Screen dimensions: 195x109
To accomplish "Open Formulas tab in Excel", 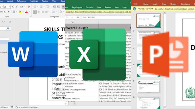I will click(x=89, y=7).
